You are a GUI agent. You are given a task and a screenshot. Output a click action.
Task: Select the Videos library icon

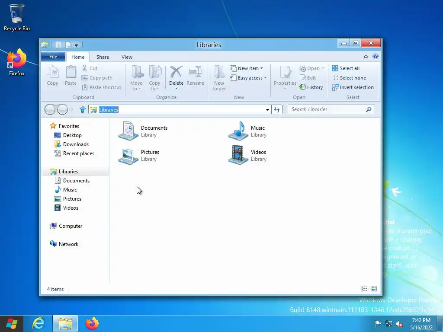(x=238, y=155)
